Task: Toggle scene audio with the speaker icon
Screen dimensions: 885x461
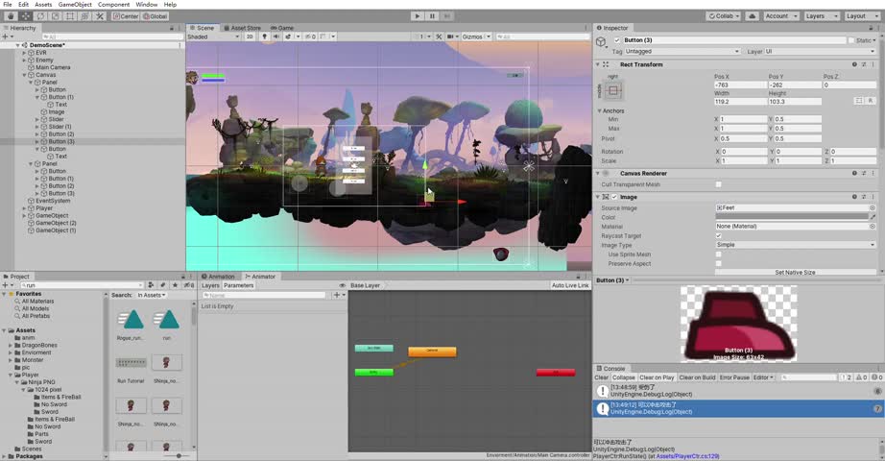Action: tap(276, 36)
